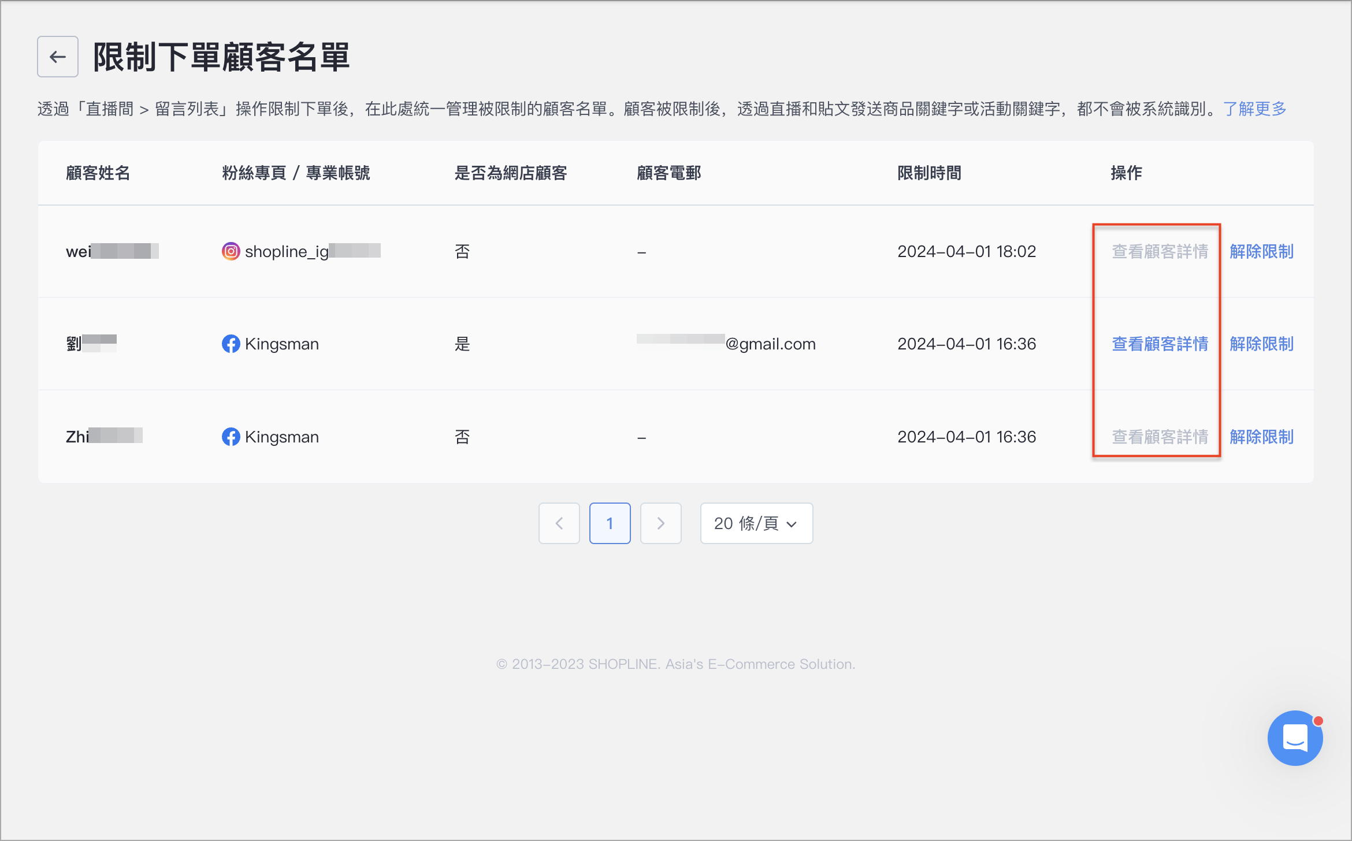The image size is (1352, 841).
Task: Click 查看顧客詳情 for 劉 row
Action: click(1160, 344)
